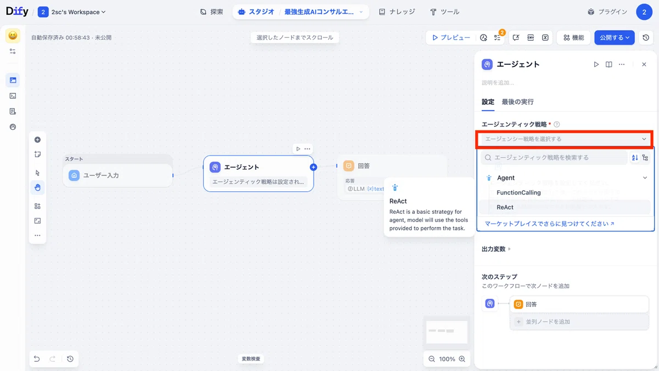Open conversation variables icon

point(516,37)
